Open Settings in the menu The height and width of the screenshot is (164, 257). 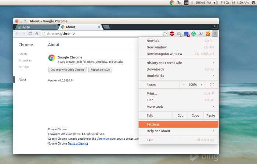(x=178, y=124)
